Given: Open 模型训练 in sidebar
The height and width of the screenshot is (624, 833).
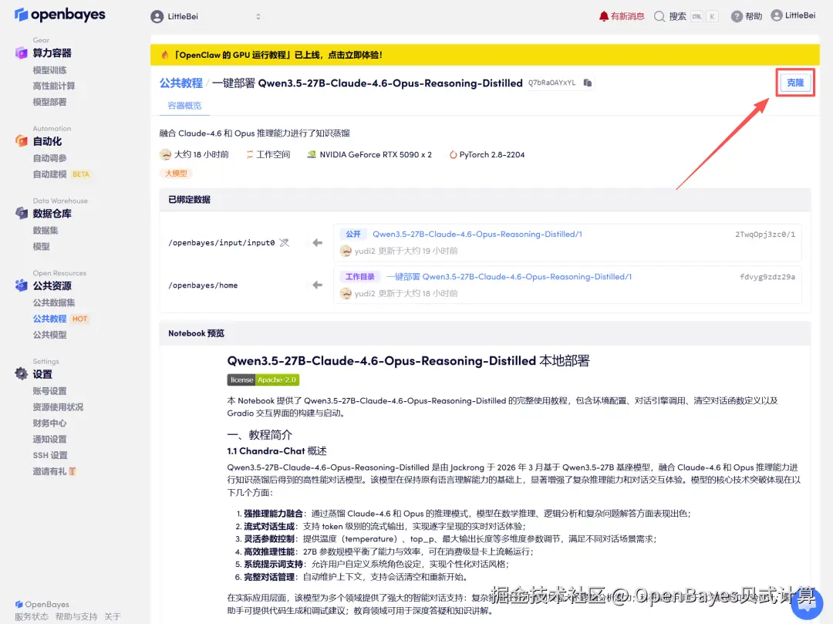Looking at the screenshot, I should 49,70.
